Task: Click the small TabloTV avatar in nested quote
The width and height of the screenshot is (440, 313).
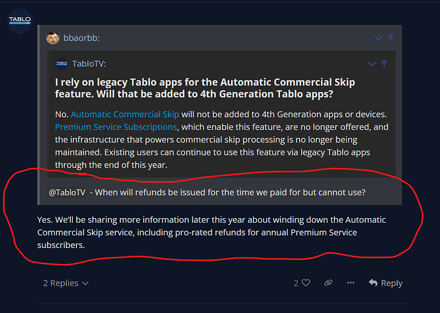Action: click(x=62, y=64)
